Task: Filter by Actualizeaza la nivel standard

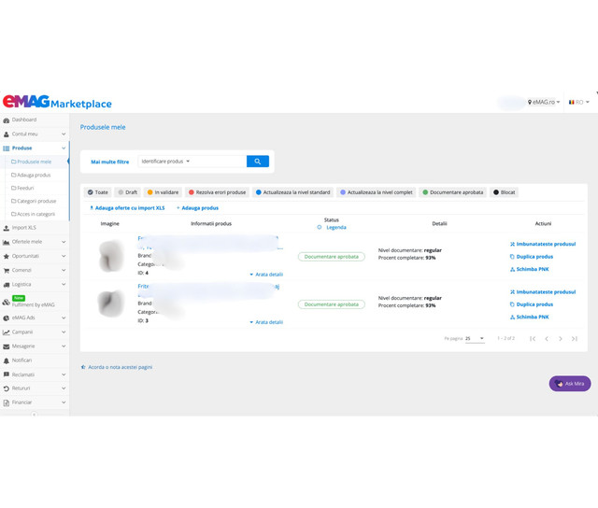Action: pyautogui.click(x=292, y=192)
